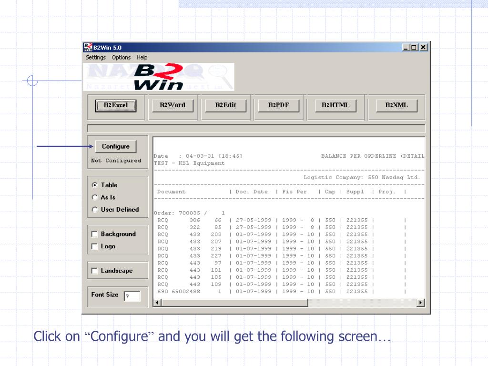Viewport: 488px width, 366px height.
Task: Click the B2PDF button
Action: point(278,105)
